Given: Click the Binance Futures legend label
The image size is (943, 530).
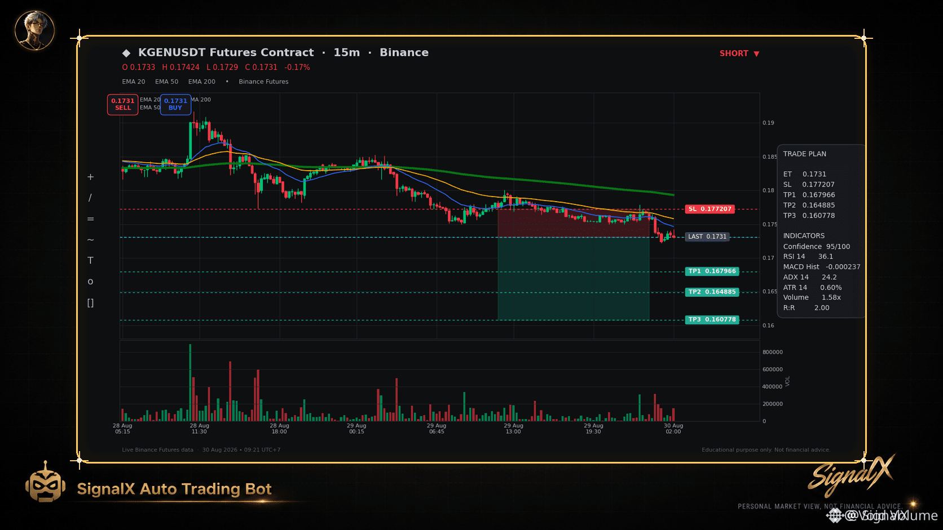Looking at the screenshot, I should (263, 82).
